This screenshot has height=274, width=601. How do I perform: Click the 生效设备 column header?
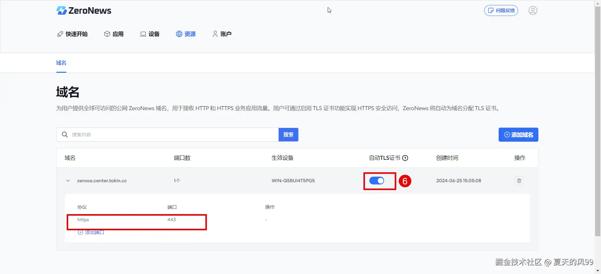click(x=282, y=158)
